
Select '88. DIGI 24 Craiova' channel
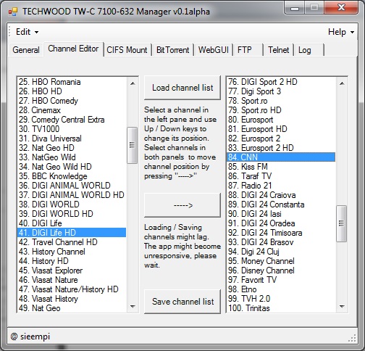pyautogui.click(x=281, y=195)
